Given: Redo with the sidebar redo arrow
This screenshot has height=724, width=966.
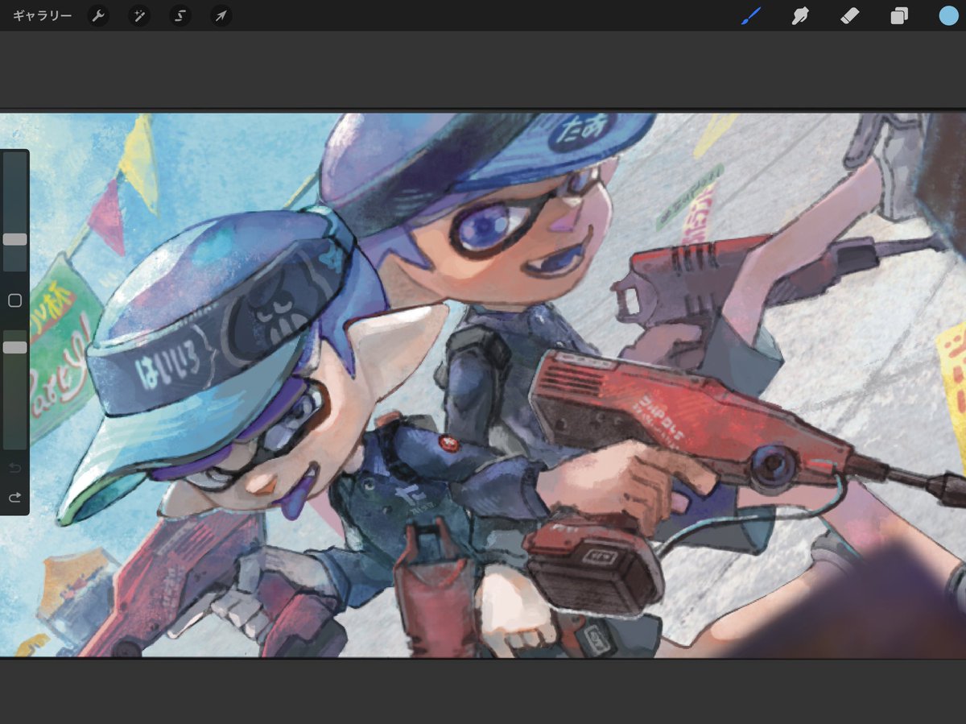Looking at the screenshot, I should point(14,497).
